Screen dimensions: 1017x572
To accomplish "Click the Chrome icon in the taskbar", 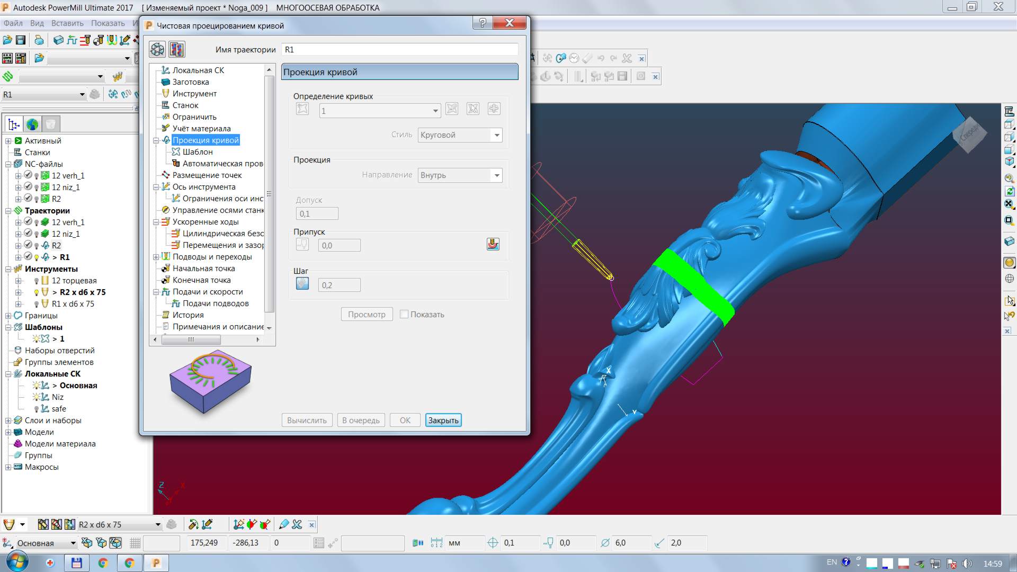I will [x=103, y=562].
